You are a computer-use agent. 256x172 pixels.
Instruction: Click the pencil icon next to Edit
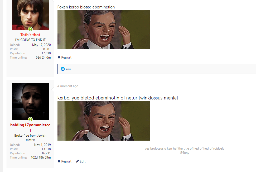click(x=77, y=161)
